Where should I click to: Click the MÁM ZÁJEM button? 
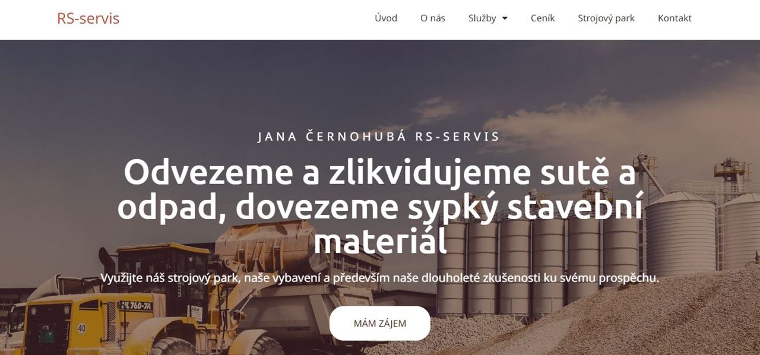click(x=380, y=324)
